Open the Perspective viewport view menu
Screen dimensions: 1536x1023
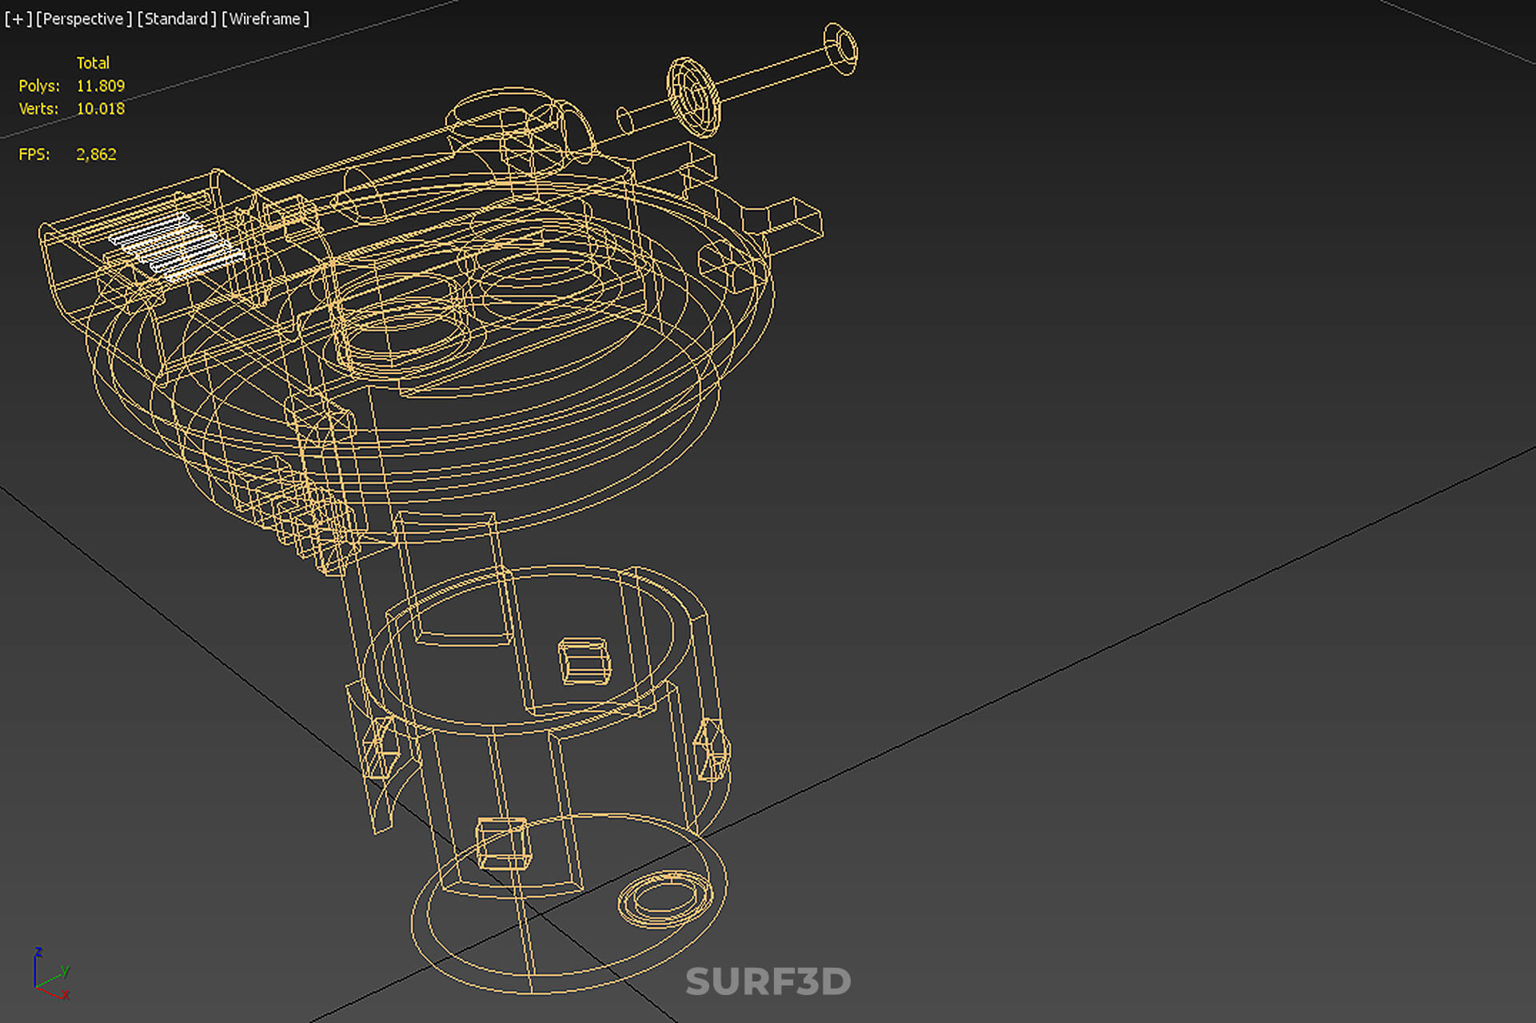point(84,18)
